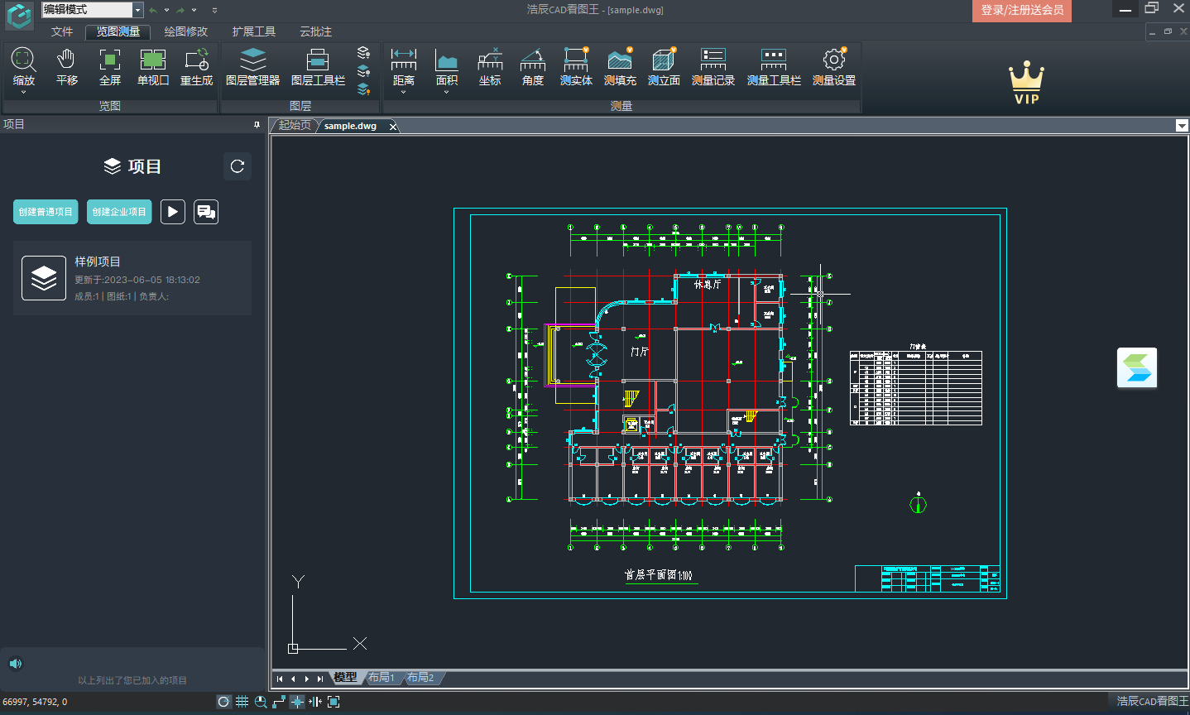Toggle ortho mode in status bar
This screenshot has height=715, width=1190.
(279, 702)
